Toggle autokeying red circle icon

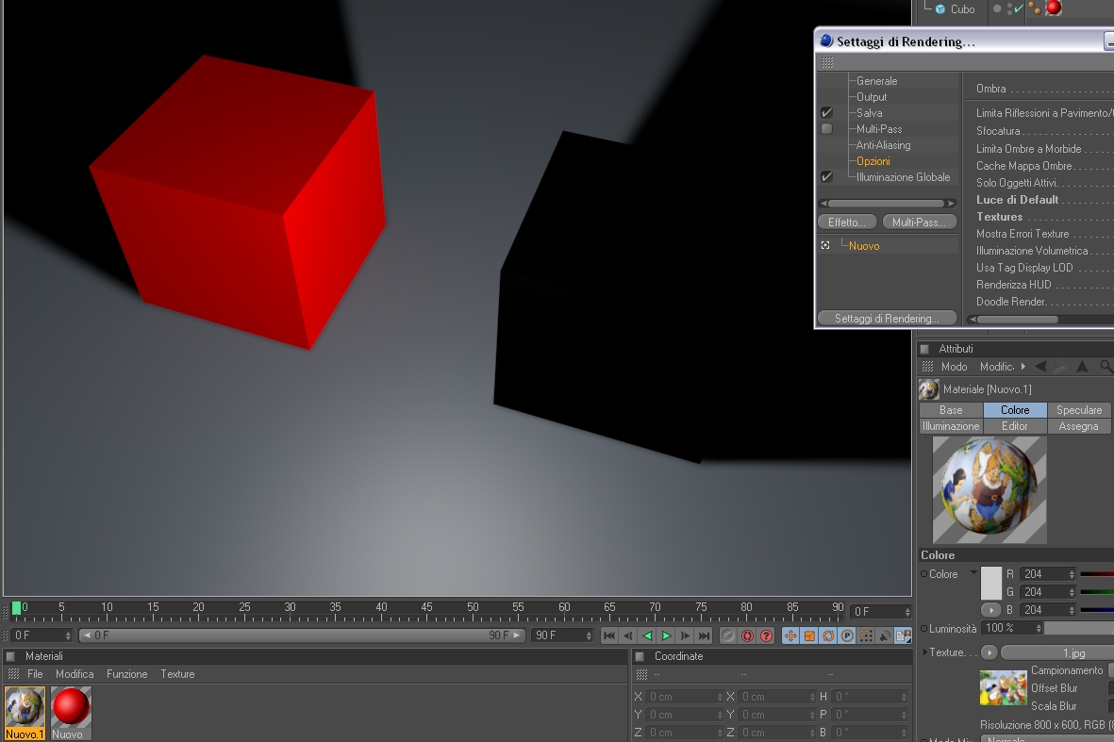tap(747, 635)
